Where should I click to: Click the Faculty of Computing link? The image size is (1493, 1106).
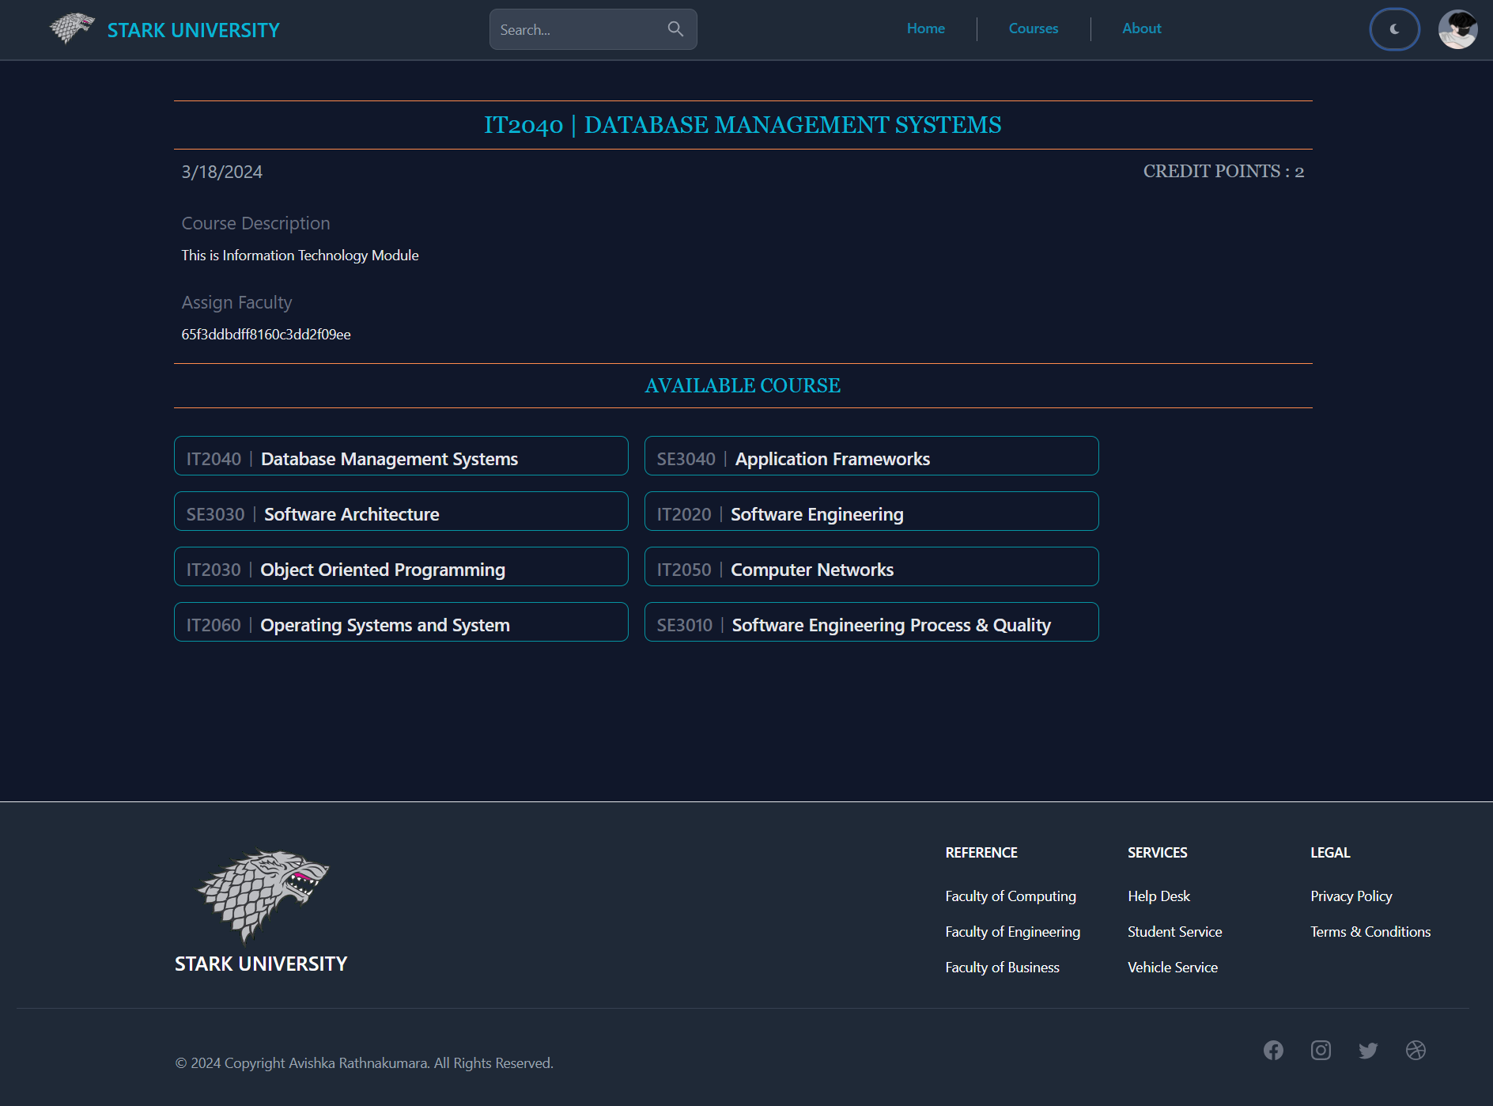(1010, 896)
